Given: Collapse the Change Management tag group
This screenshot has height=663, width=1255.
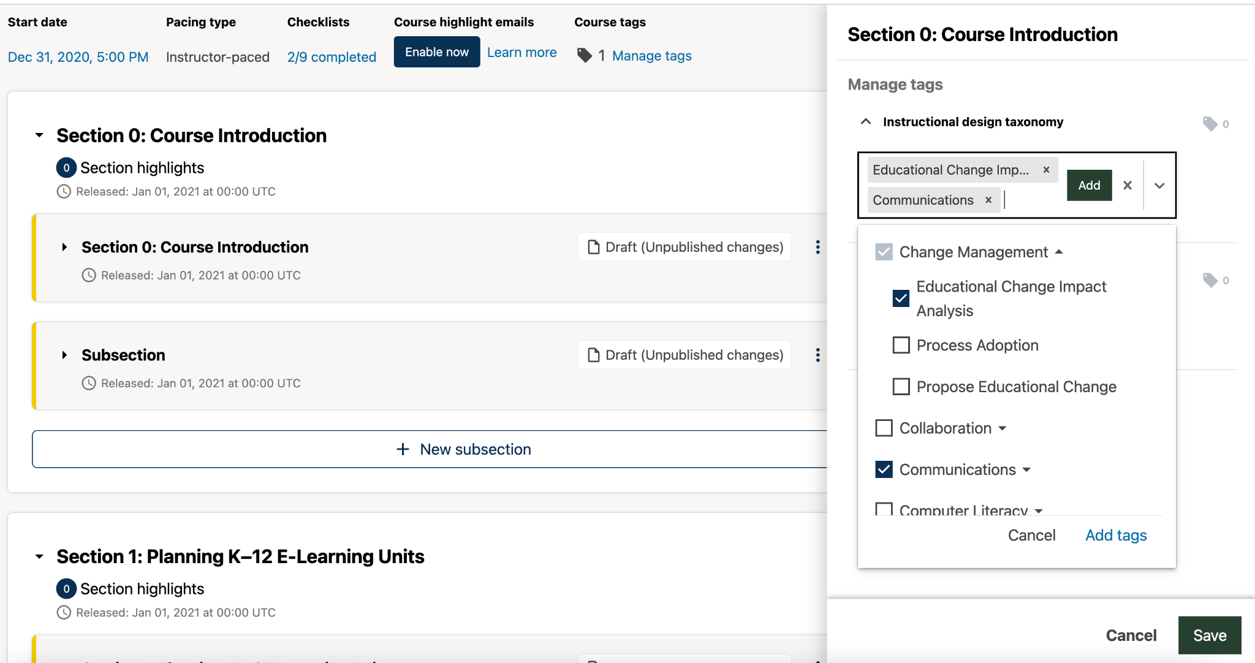Looking at the screenshot, I should 1059,252.
